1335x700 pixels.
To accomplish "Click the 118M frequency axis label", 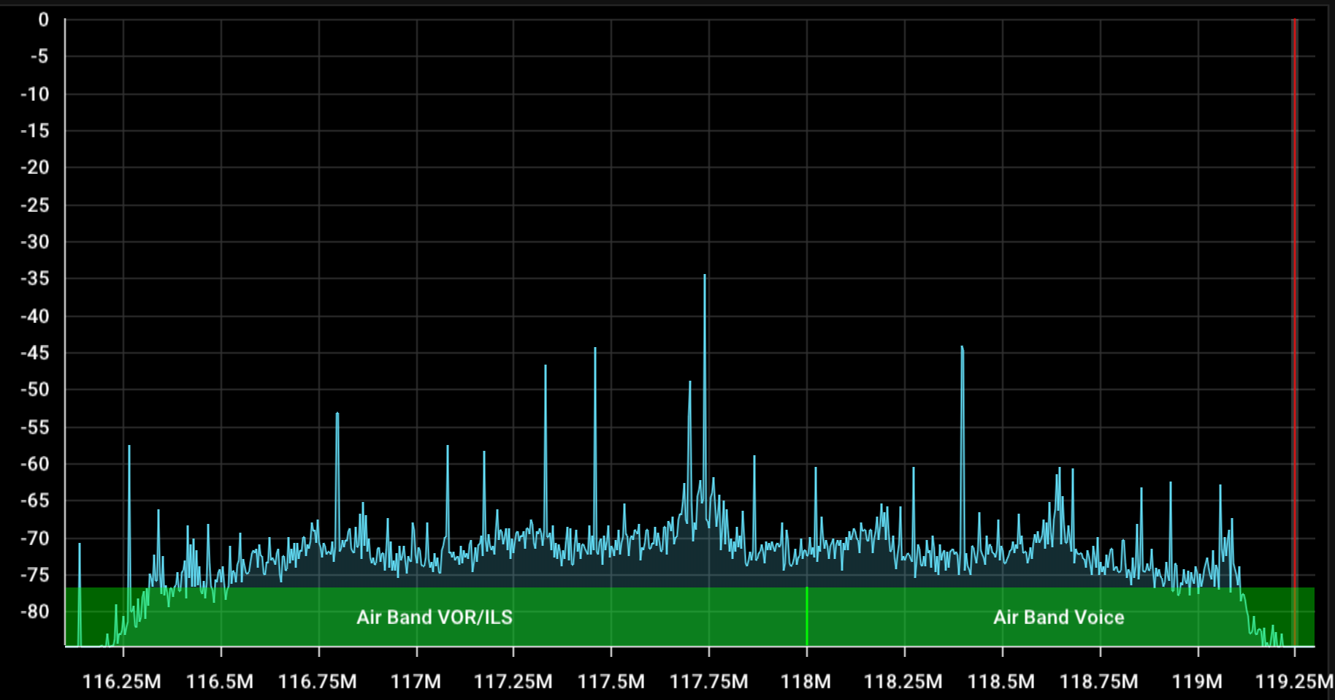I will tap(806, 682).
